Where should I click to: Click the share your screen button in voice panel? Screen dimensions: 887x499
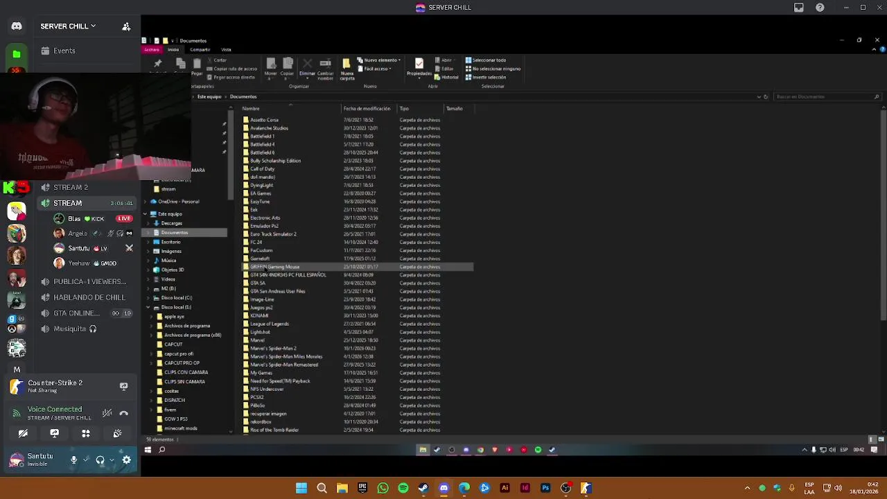54,433
